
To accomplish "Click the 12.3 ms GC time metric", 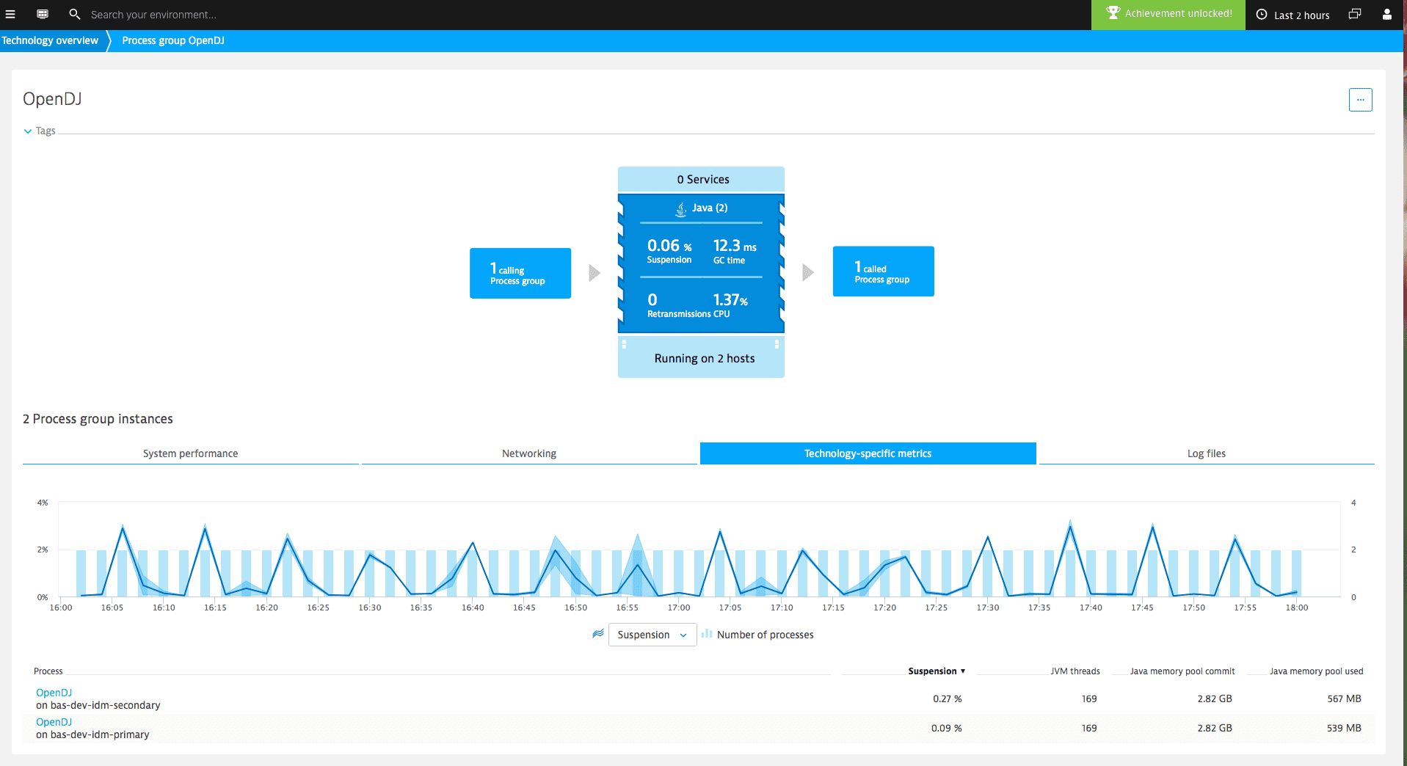I will coord(734,250).
